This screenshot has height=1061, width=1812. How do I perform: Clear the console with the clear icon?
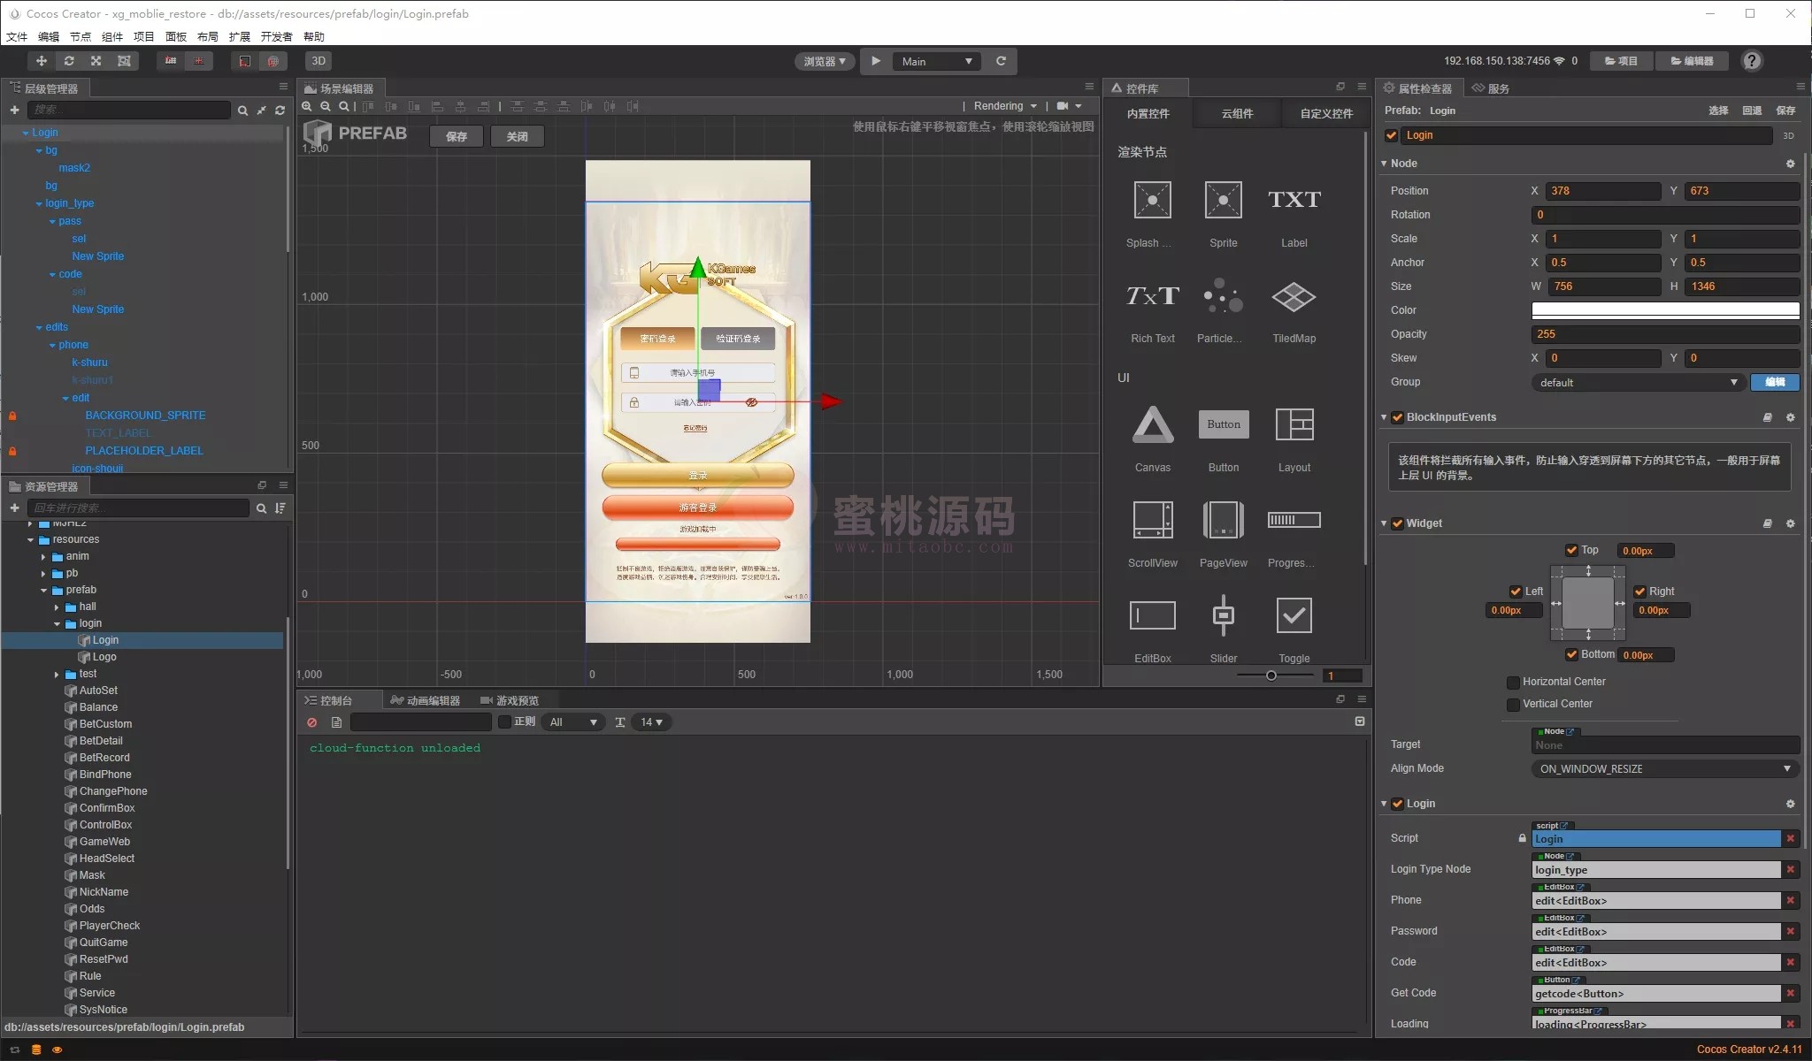tap(311, 722)
